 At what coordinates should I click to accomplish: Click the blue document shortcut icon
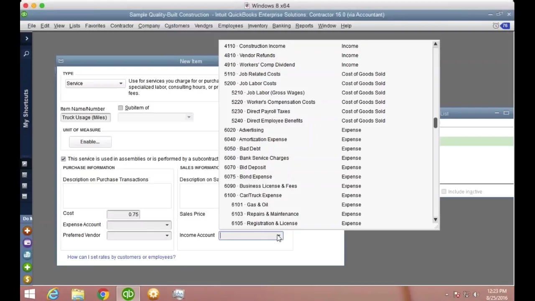[x=27, y=255]
